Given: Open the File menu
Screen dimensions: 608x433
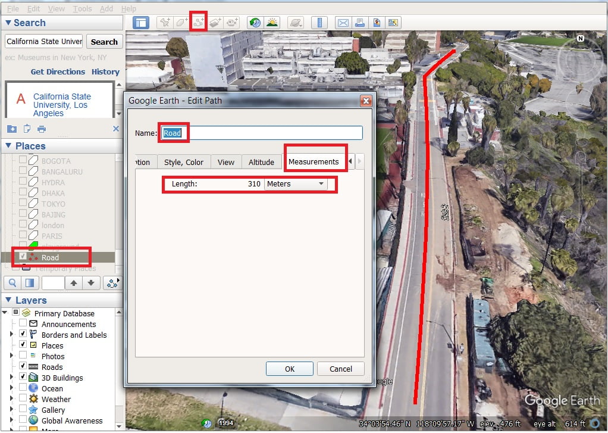Looking at the screenshot, I should click(x=13, y=8).
